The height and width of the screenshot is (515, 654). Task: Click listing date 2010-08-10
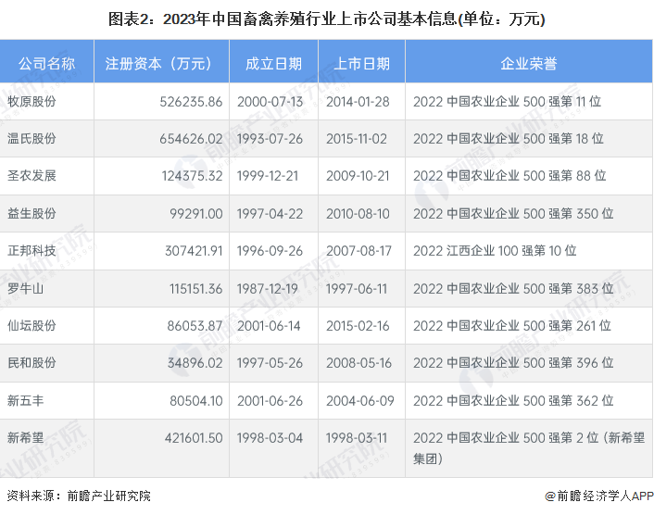point(358,214)
